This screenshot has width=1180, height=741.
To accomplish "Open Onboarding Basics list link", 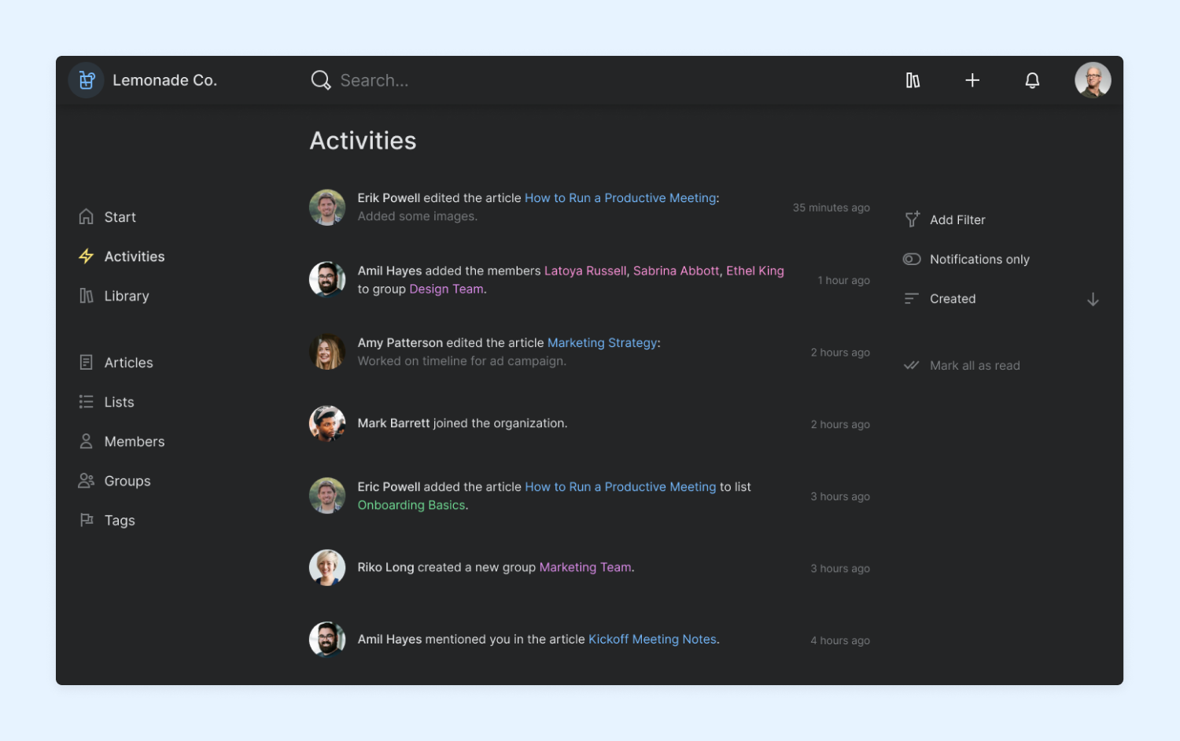I will 411,505.
